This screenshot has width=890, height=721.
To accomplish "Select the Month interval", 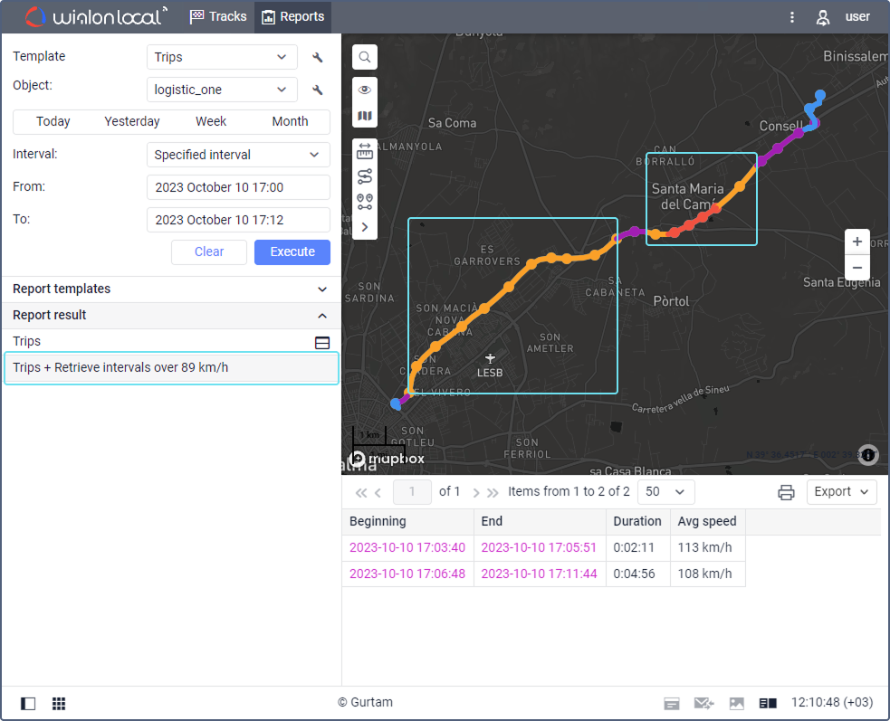I will [290, 121].
